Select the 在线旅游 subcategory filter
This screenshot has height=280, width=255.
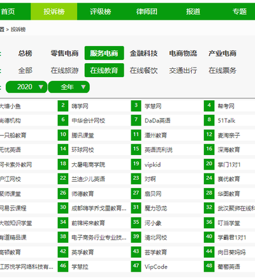coord(64,70)
